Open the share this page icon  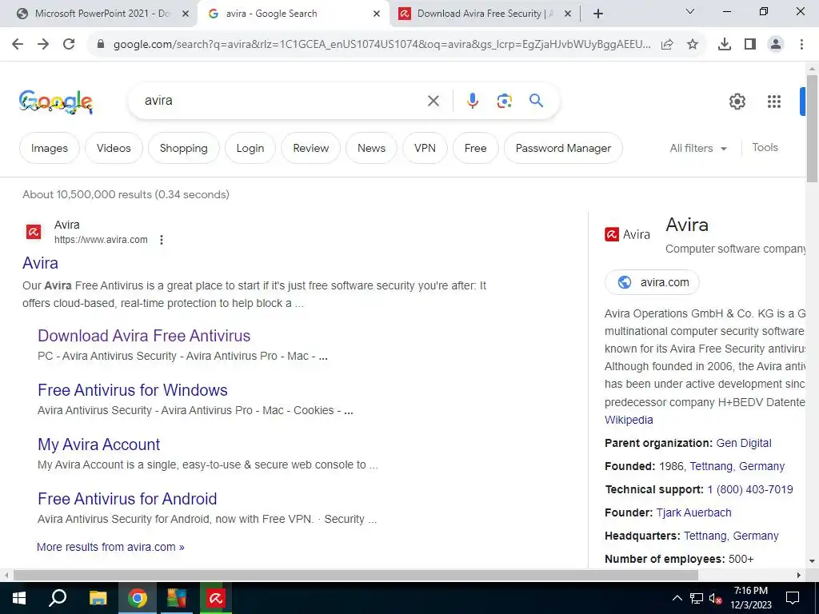(667, 45)
